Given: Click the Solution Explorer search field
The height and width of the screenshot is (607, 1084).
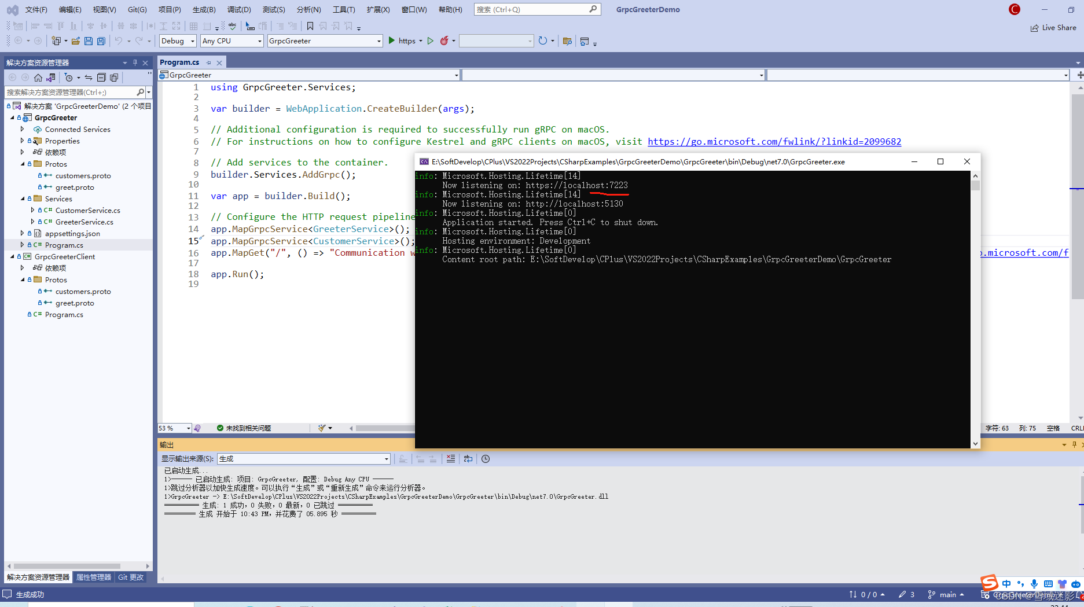Looking at the screenshot, I should pyautogui.click(x=70, y=92).
